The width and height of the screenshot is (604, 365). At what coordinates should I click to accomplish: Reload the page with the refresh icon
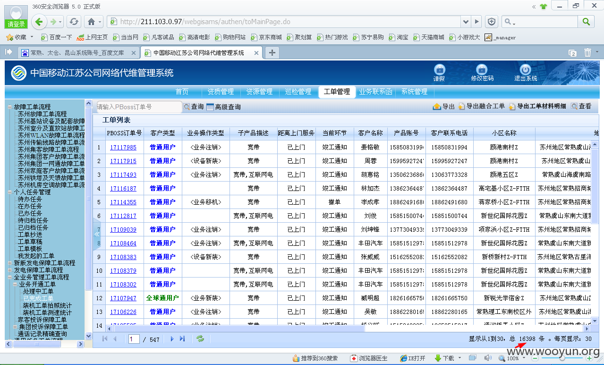74,22
